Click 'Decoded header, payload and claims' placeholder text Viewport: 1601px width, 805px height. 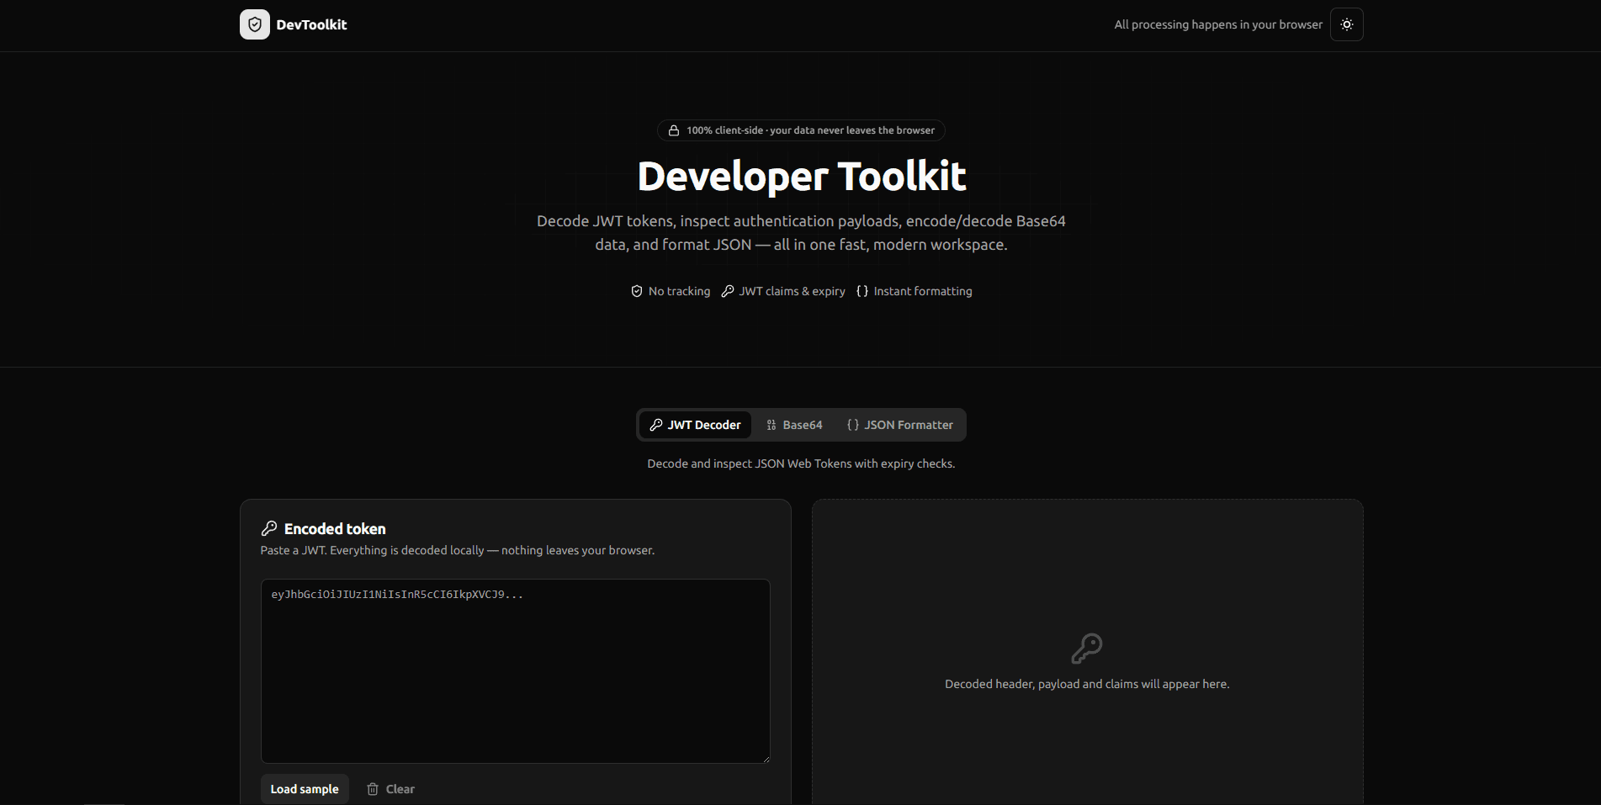coord(1087,684)
